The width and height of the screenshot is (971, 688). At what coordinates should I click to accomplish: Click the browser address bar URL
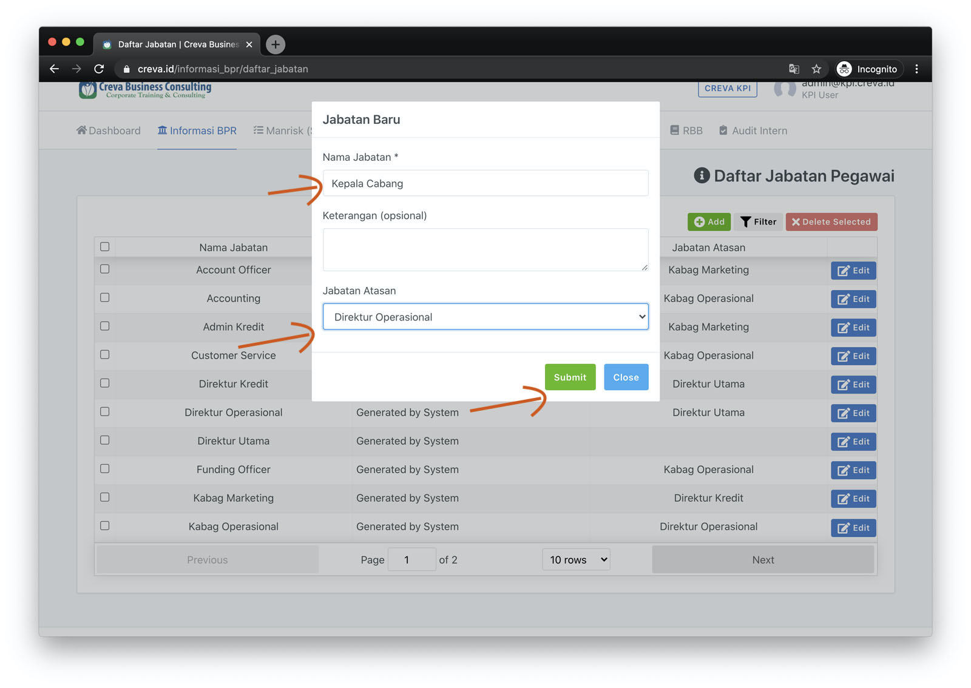[x=223, y=69]
